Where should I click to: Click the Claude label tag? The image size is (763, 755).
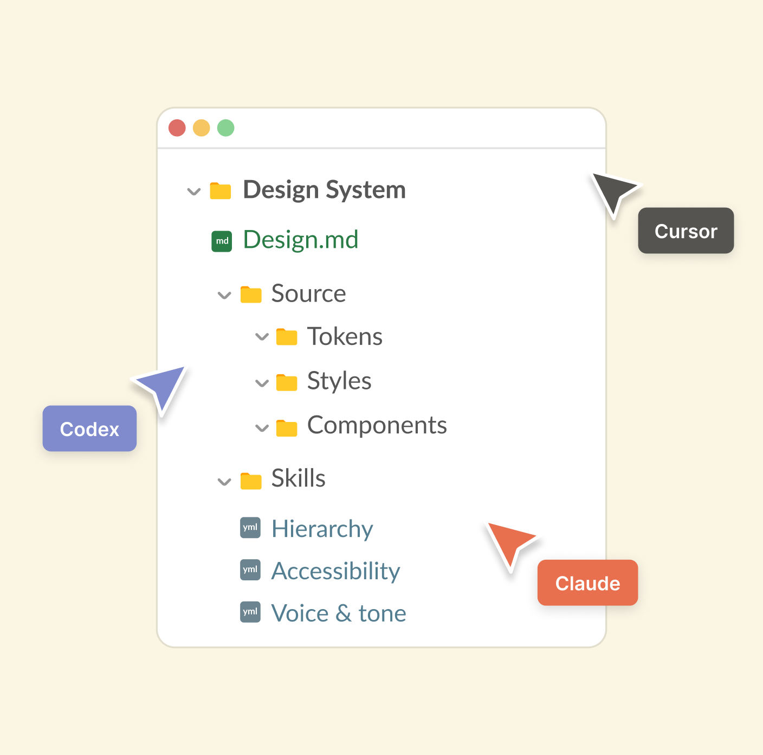587,583
